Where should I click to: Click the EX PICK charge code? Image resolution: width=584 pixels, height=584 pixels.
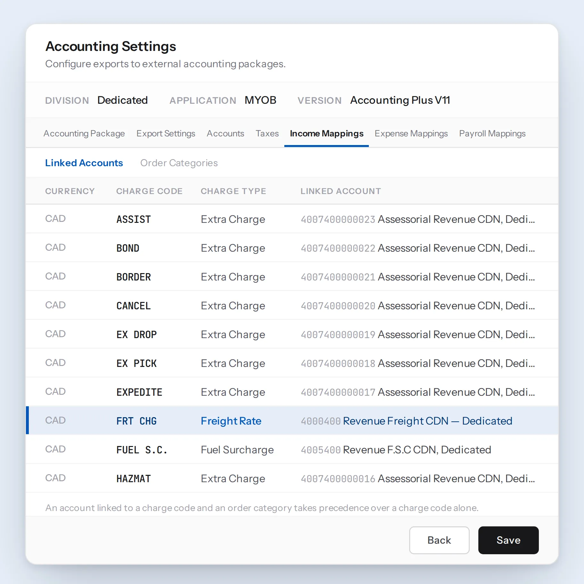[x=136, y=363]
